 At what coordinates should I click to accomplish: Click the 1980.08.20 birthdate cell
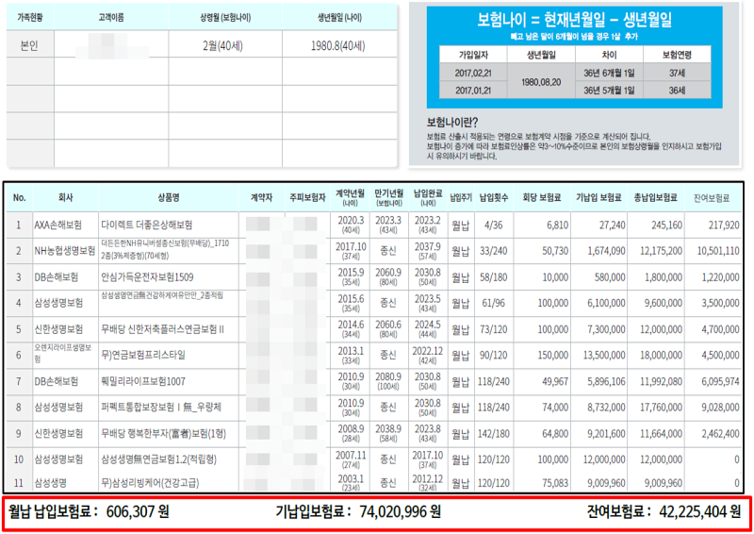[x=541, y=82]
